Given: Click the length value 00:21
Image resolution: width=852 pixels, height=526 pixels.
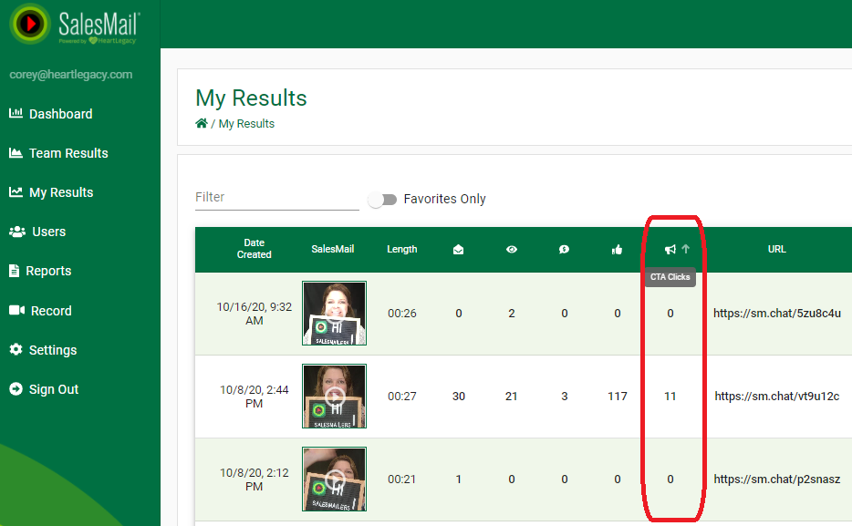Looking at the screenshot, I should click(x=402, y=480).
